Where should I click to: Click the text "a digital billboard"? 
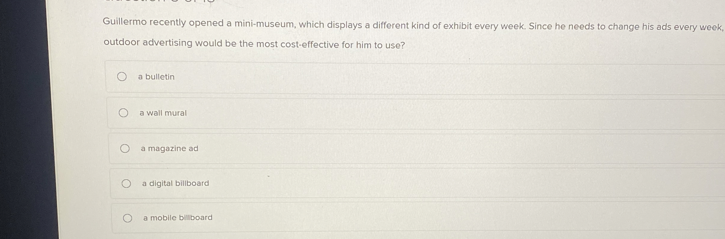[x=176, y=183]
